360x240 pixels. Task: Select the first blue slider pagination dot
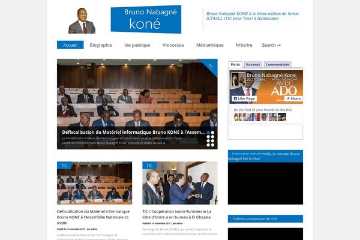click(208, 133)
